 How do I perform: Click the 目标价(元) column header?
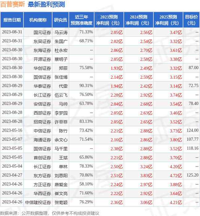tap(191, 20)
